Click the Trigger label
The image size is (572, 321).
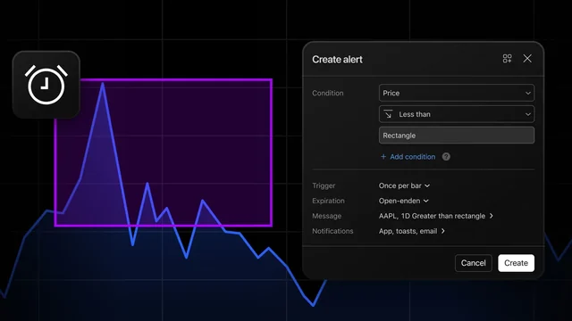[x=324, y=185]
